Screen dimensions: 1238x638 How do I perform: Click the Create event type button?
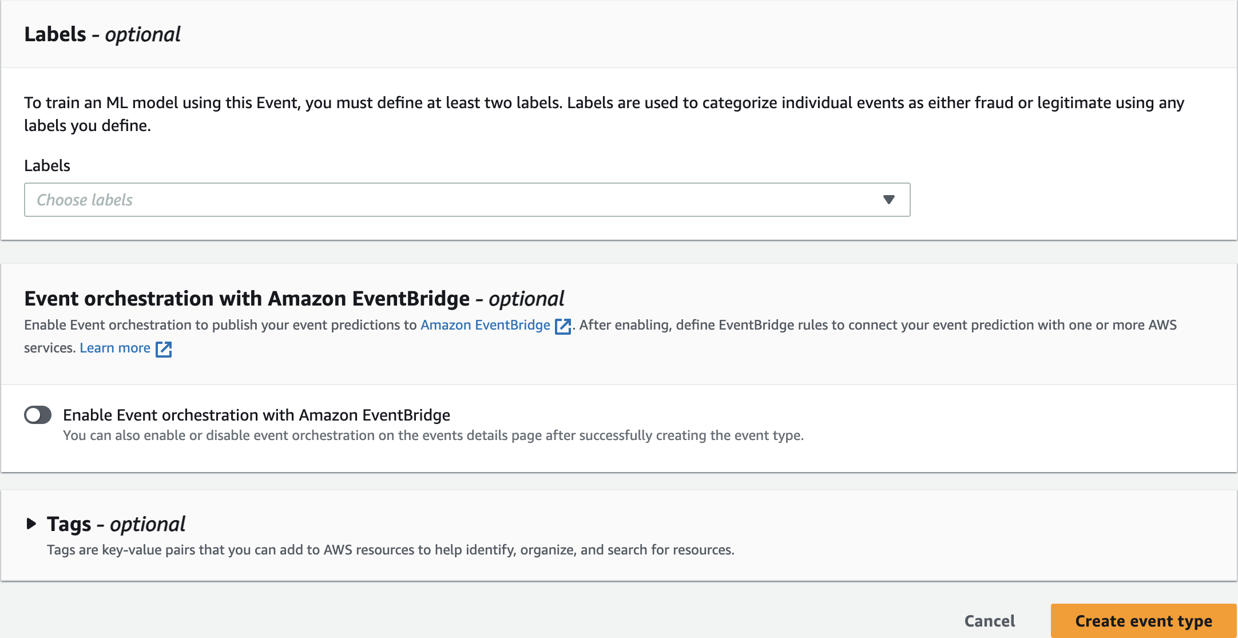click(1143, 621)
